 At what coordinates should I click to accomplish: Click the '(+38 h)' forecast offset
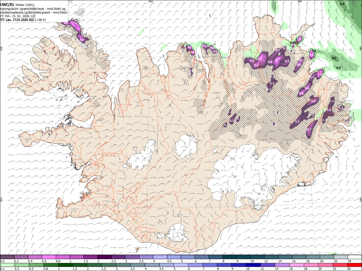[40, 20]
